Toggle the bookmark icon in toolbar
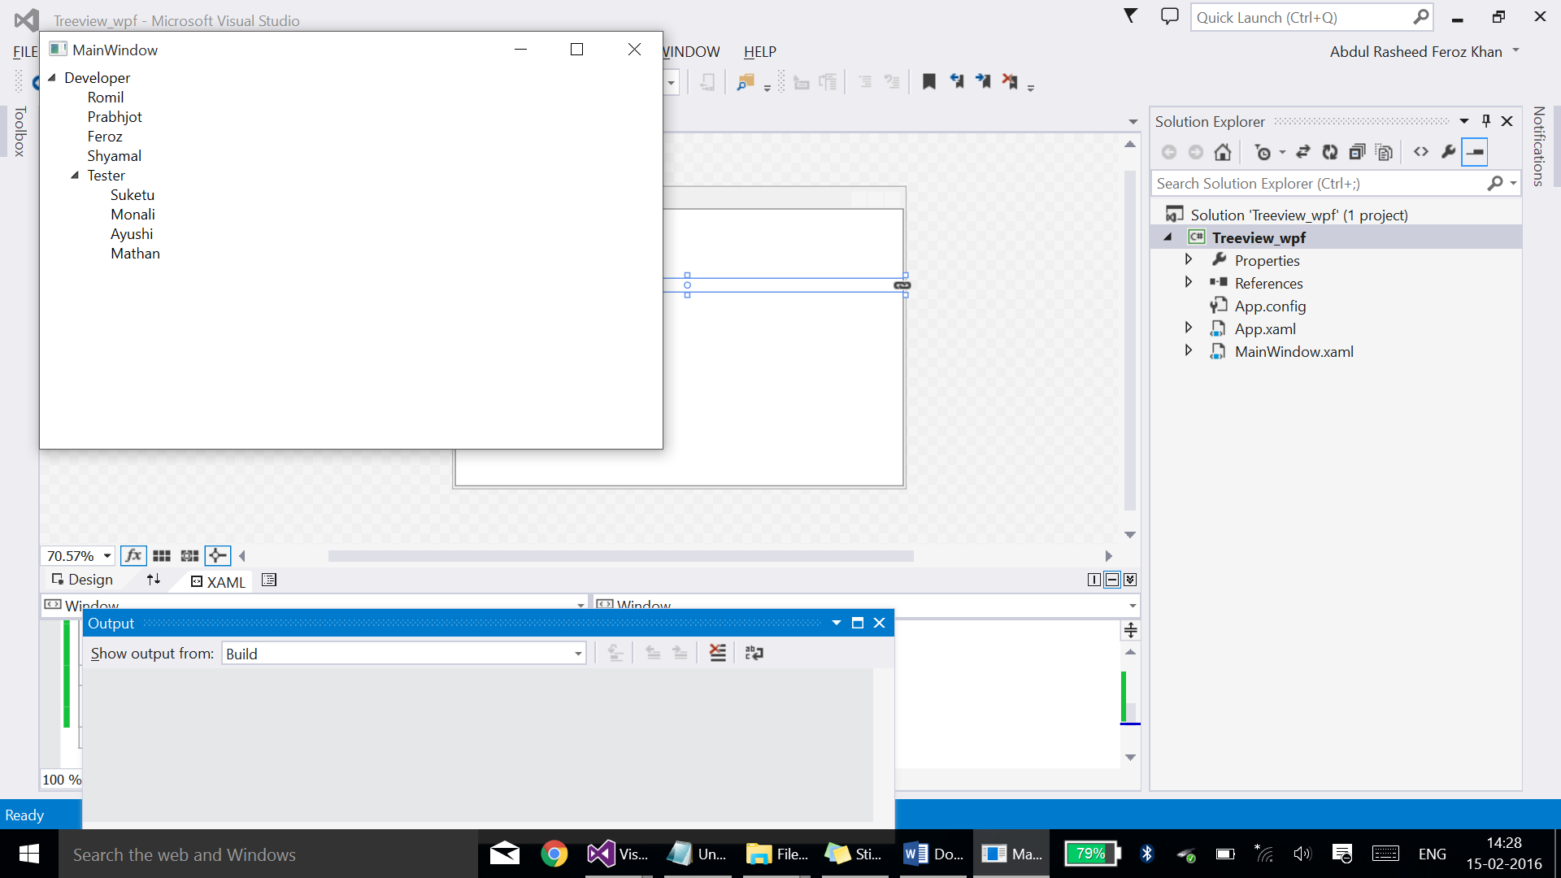The image size is (1561, 878). tap(929, 81)
